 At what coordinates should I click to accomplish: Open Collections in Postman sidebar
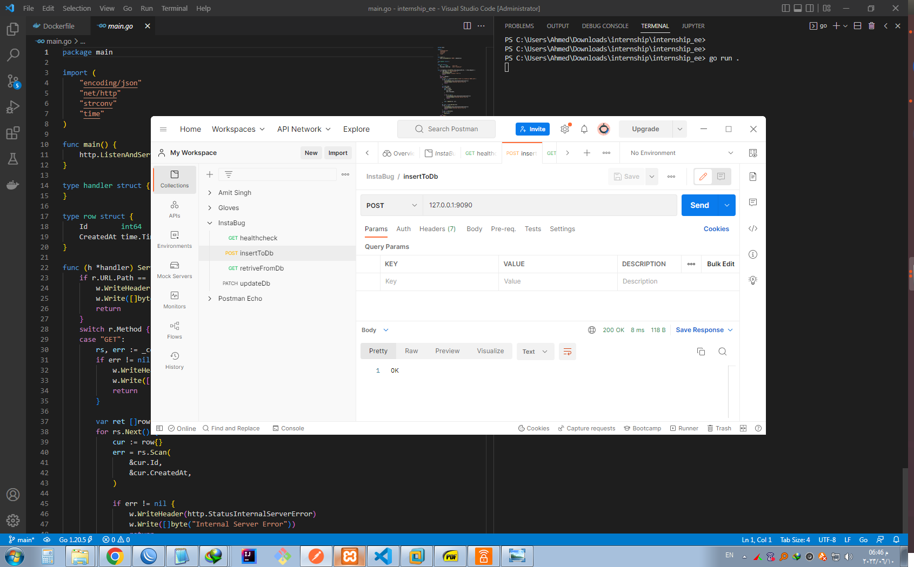[175, 179]
